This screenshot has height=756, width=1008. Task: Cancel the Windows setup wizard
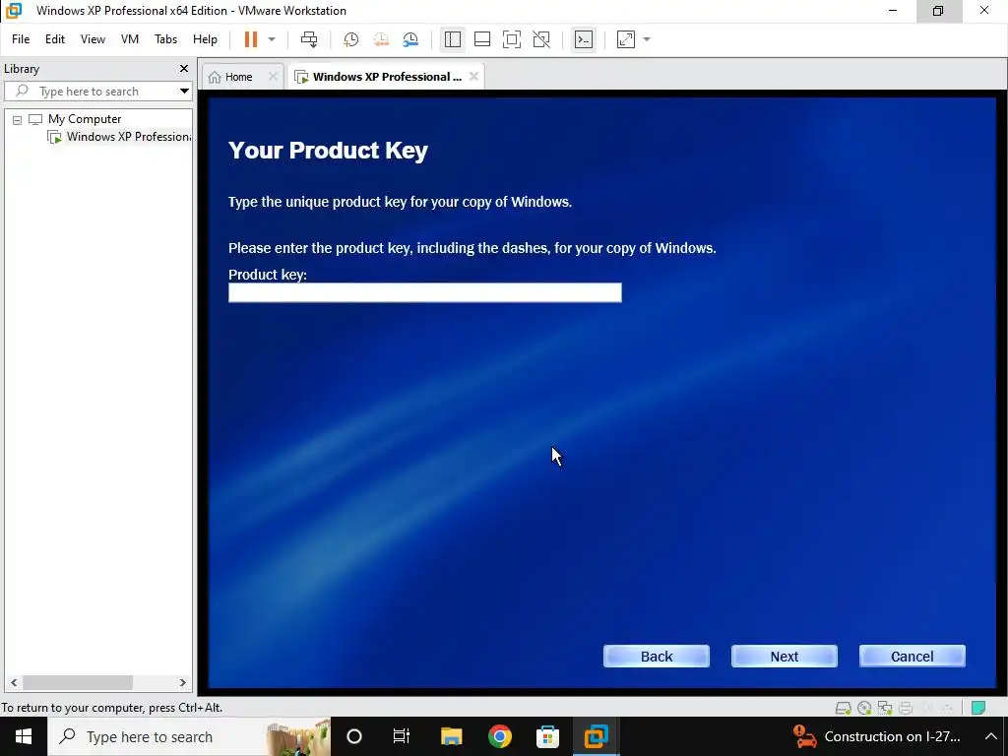pyautogui.click(x=913, y=657)
